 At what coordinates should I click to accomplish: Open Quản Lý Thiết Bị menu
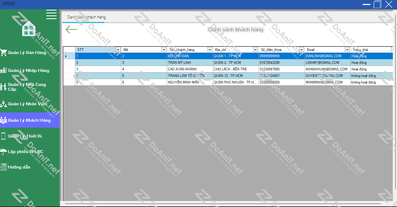pyautogui.click(x=30, y=136)
